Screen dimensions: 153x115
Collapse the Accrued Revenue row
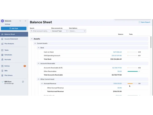[x=42, y=83]
